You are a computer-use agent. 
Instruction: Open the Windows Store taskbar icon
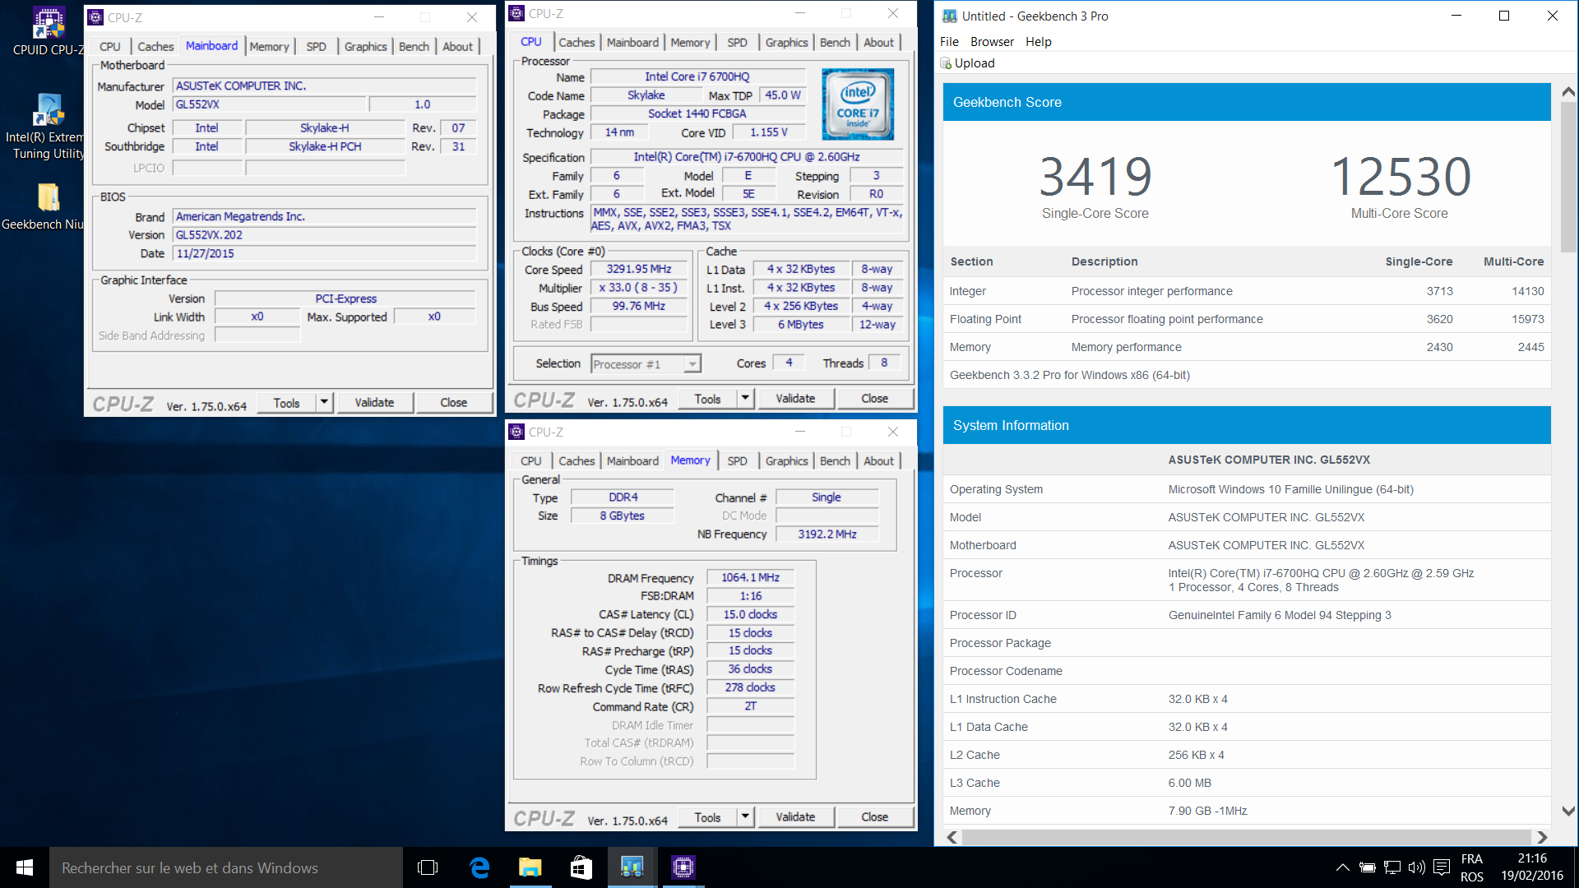click(581, 867)
